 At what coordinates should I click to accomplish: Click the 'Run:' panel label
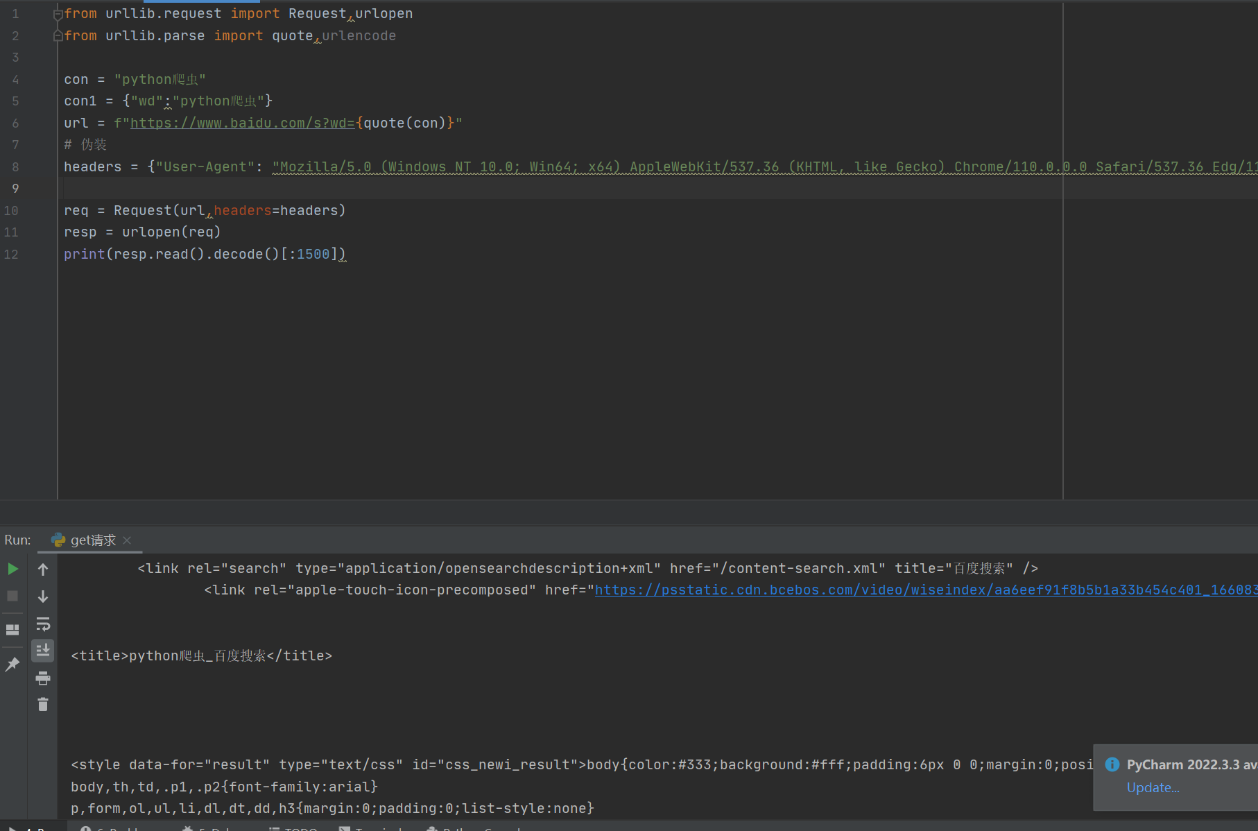(17, 540)
